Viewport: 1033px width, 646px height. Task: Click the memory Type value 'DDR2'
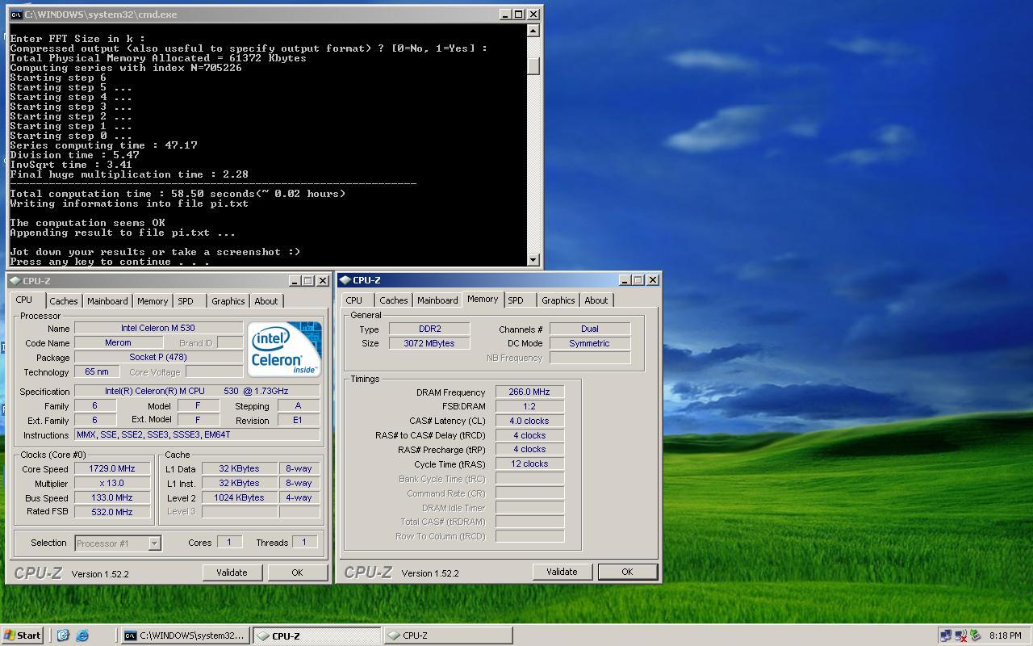[429, 329]
